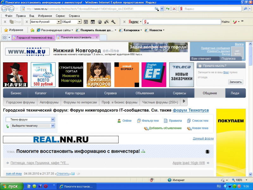This screenshot has width=253, height=190.
Task: Click the Stop loading red X icon
Action: [x=174, y=9]
